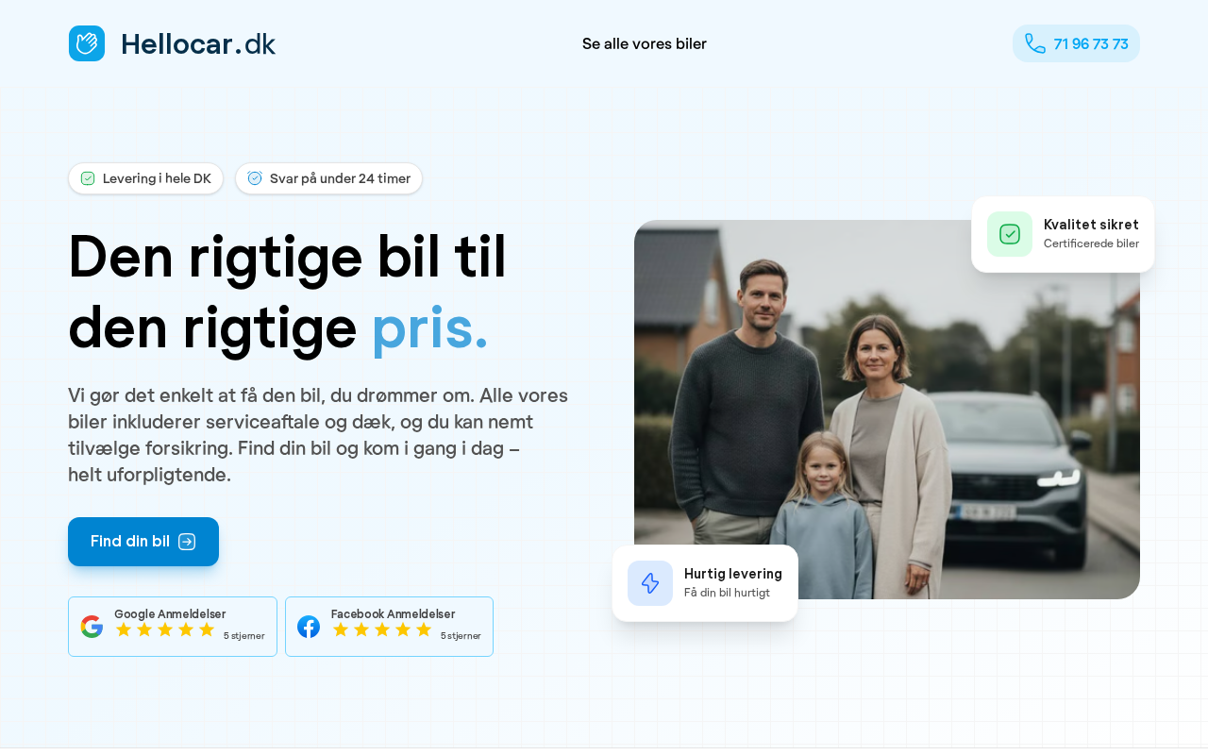1208x755 pixels.
Task: Click the green check icon beside 'Levering i hele DK'
Action: point(88,178)
